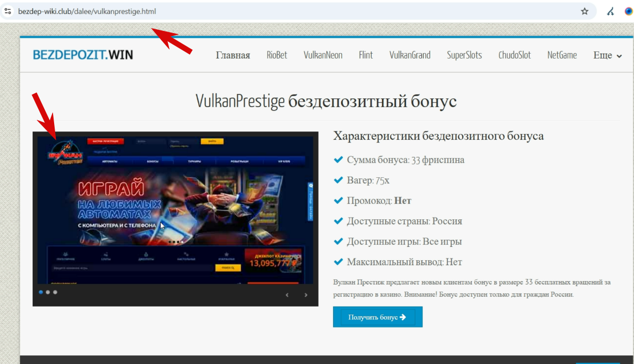634x364 pixels.
Task: Click the VulkanPrestige бездепозитный бонус heading
Action: (x=326, y=101)
